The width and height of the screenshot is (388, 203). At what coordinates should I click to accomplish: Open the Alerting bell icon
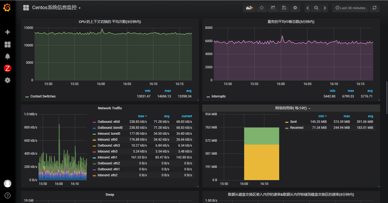click(8, 56)
